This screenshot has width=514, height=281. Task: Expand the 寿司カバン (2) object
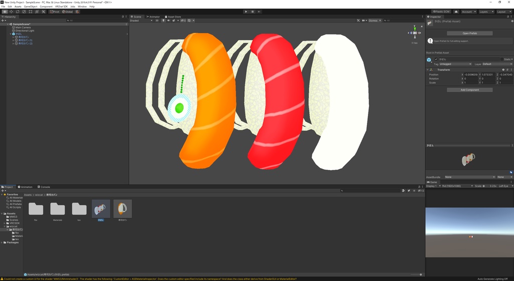[x=14, y=44]
